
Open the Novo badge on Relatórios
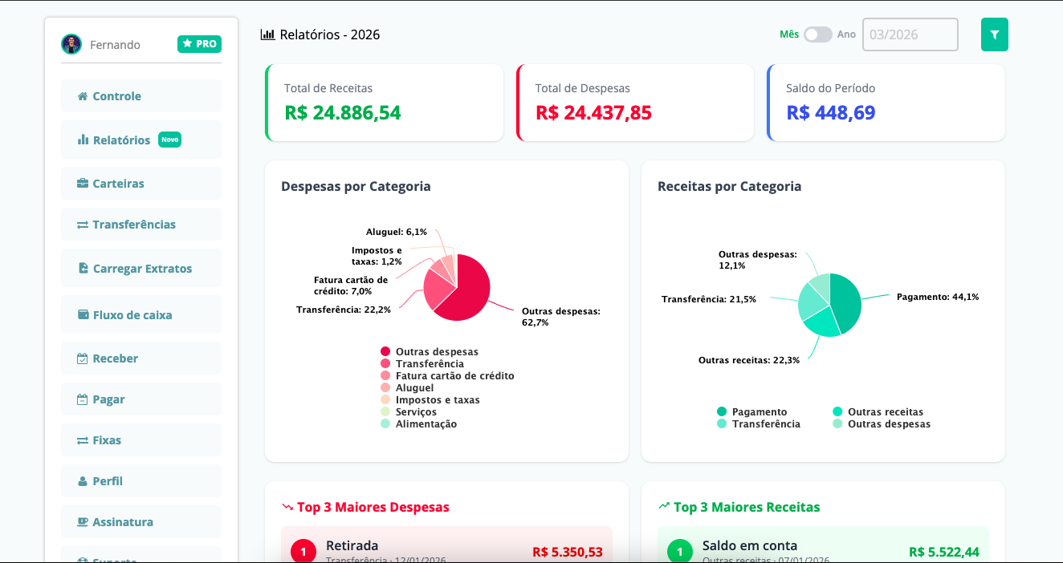pos(170,139)
